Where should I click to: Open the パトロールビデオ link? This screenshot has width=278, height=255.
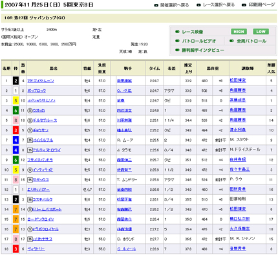[x=198, y=41]
